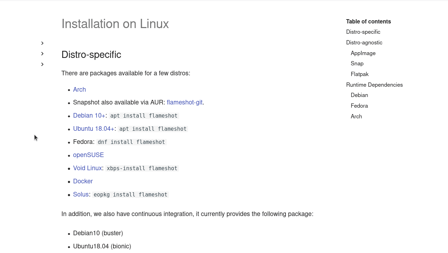
Task: Expand the second sidebar chevron
Action: (x=42, y=54)
